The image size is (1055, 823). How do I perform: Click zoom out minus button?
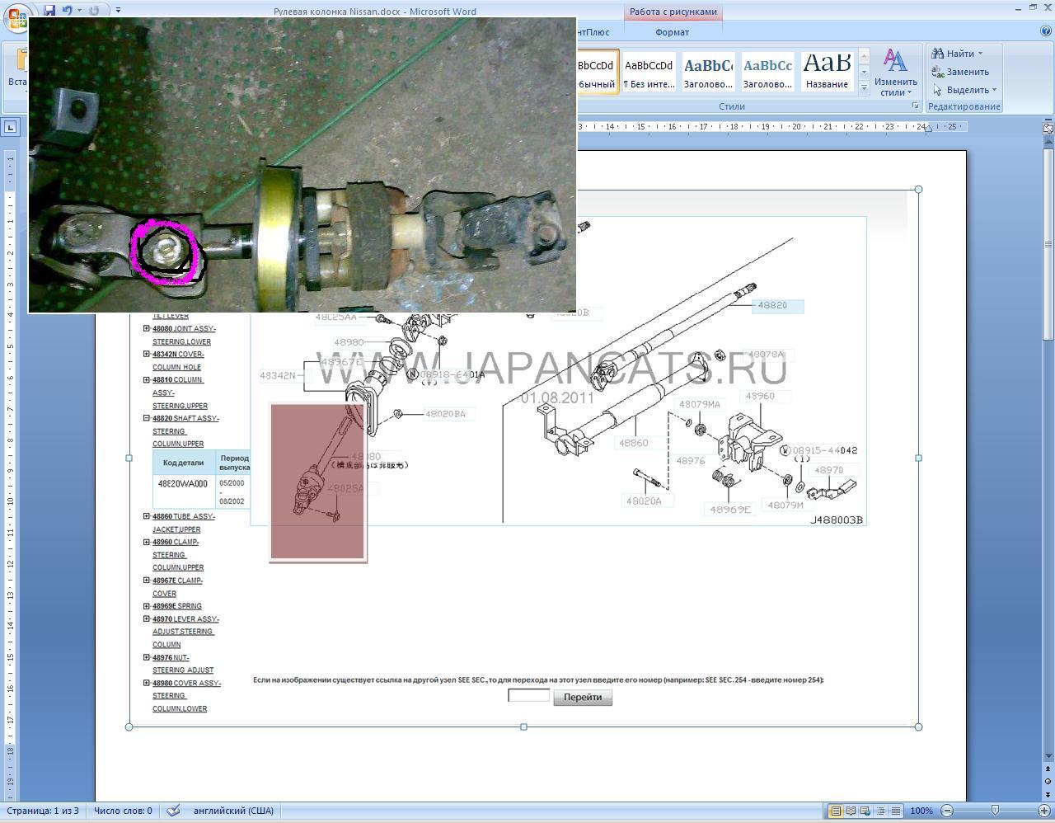947,811
